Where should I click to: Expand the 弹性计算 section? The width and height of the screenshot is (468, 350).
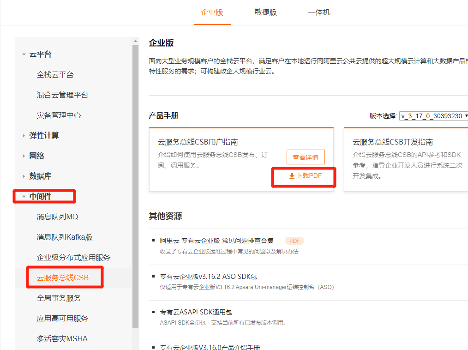[24, 136]
